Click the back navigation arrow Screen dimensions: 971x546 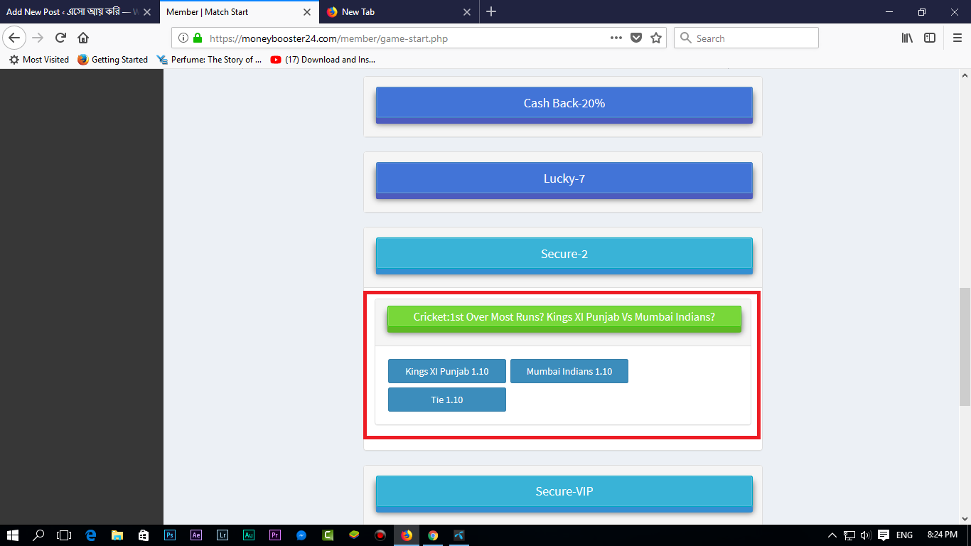coord(14,38)
